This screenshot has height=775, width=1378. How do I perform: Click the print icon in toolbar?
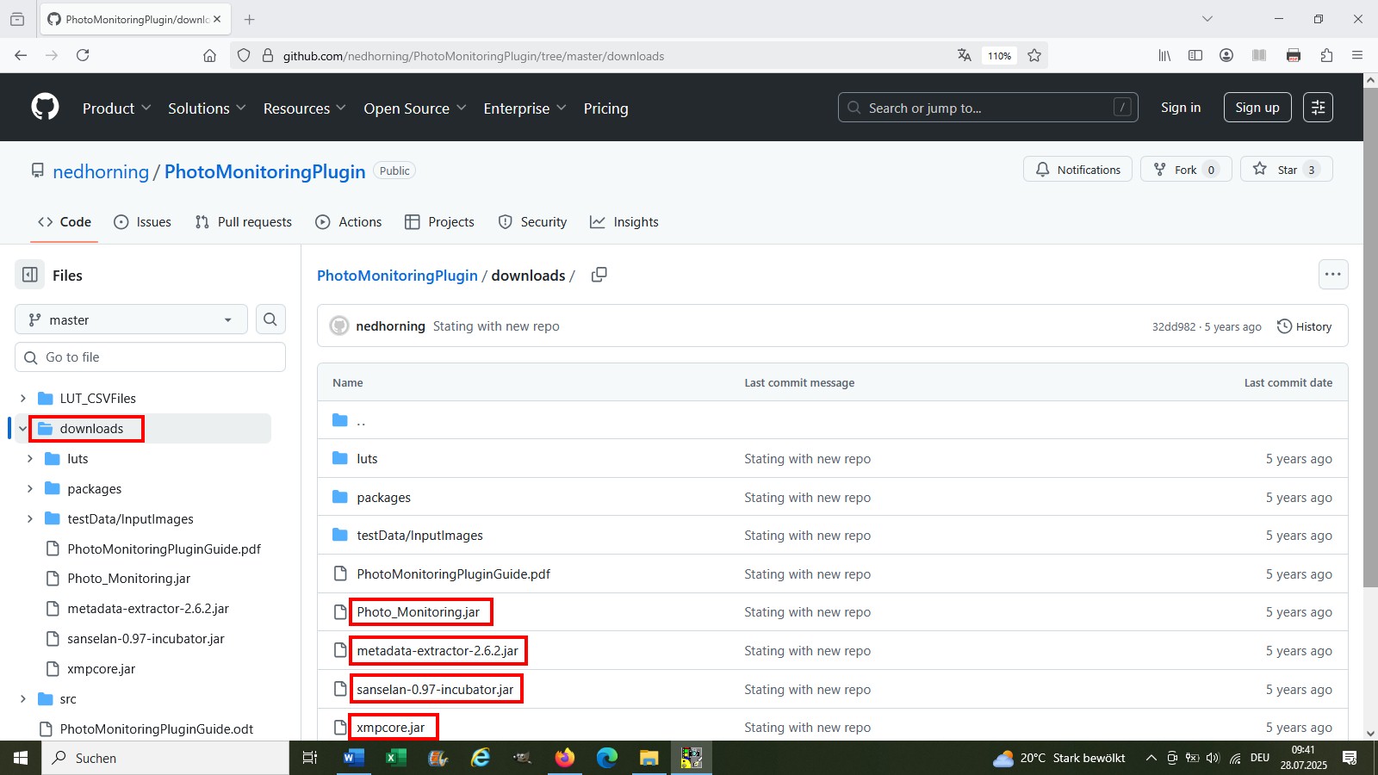click(1294, 55)
